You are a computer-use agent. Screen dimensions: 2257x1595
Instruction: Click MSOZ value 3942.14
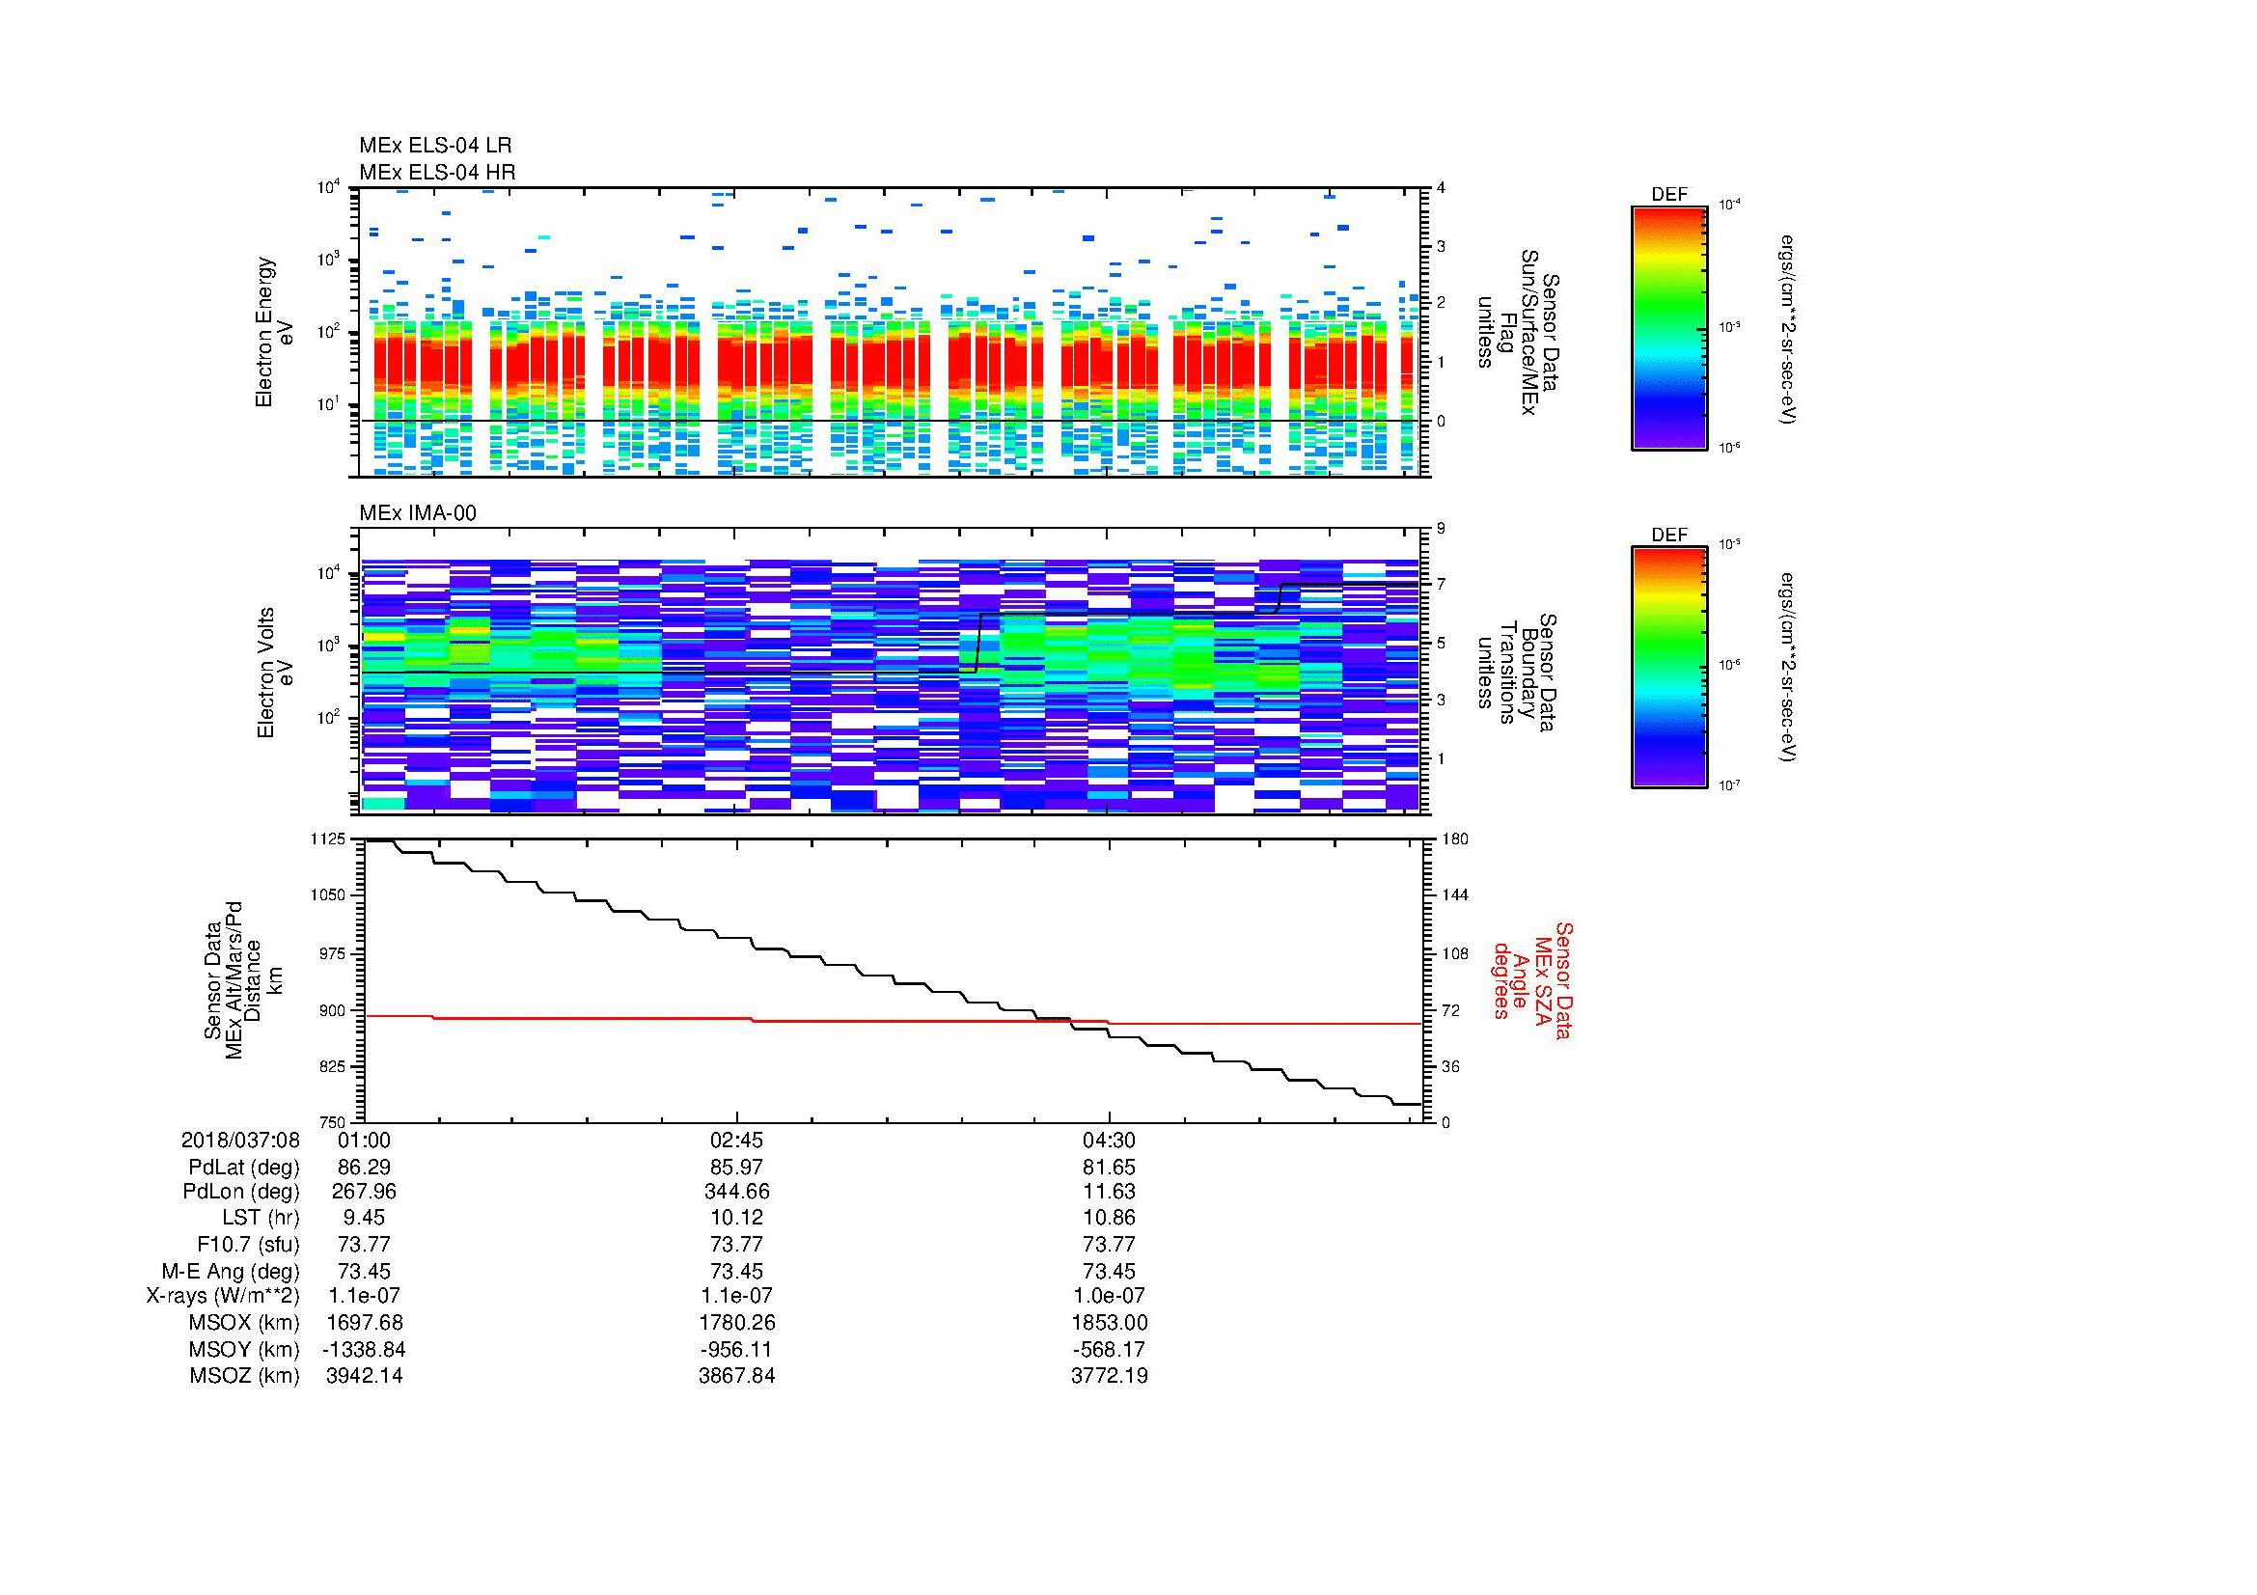pos(364,1376)
